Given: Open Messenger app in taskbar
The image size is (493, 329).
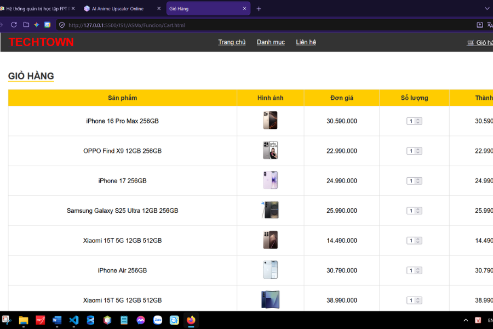Looking at the screenshot, I should [141, 320].
